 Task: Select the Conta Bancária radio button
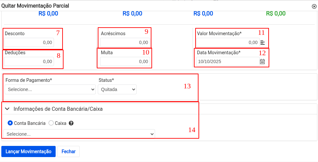click(10, 123)
